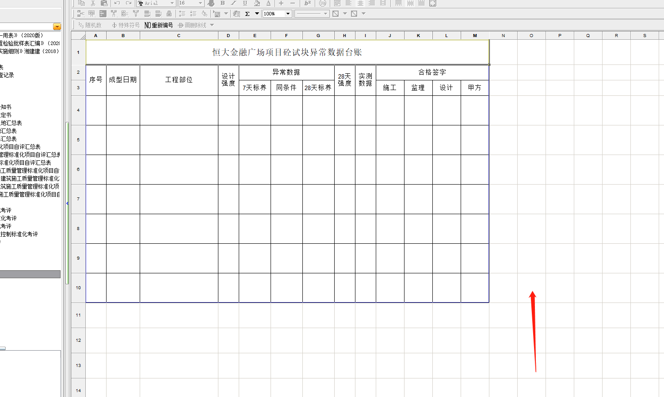Select the 工程部位 header cell

coord(179,80)
